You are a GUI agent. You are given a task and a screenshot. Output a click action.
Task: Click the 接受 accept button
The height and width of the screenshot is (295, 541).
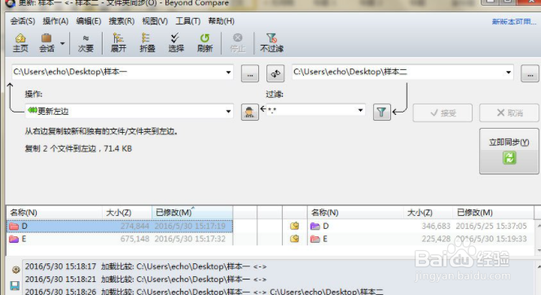pyautogui.click(x=442, y=112)
